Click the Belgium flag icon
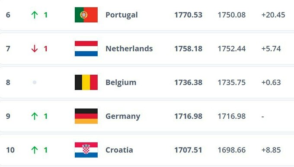Viewport: 294px width, 167px height. 86,82
